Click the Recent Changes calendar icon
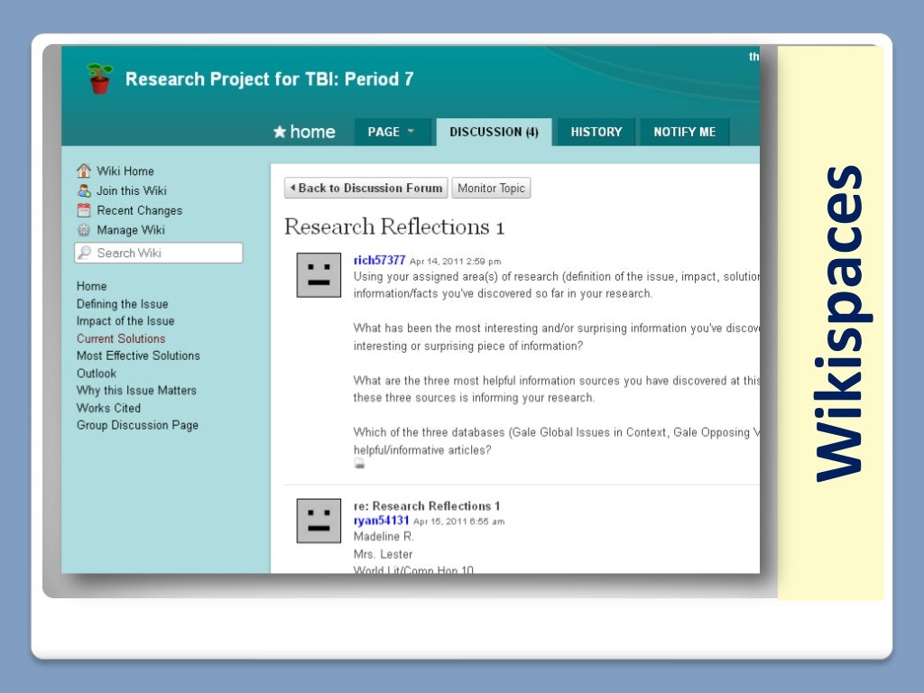The image size is (924, 693). (x=84, y=210)
